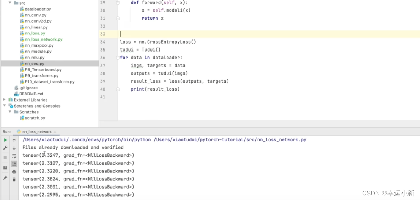
Task: Open P10_dataset_transform.py file
Action: tap(50, 81)
